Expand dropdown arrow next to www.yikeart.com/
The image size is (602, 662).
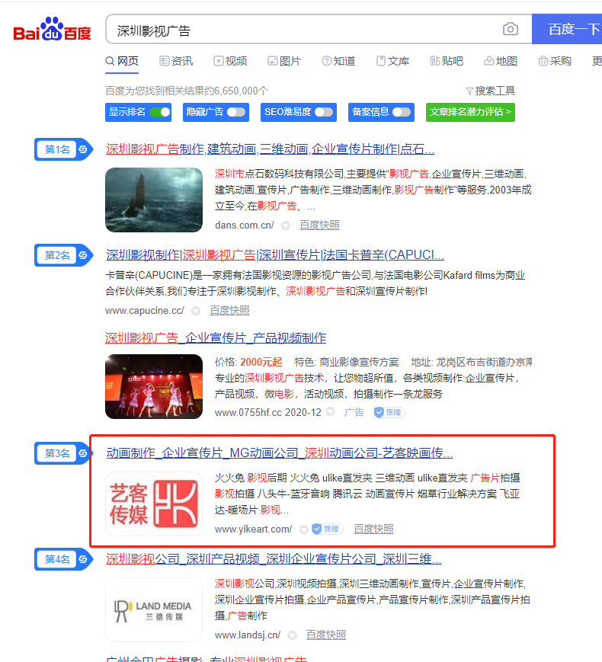[x=304, y=529]
